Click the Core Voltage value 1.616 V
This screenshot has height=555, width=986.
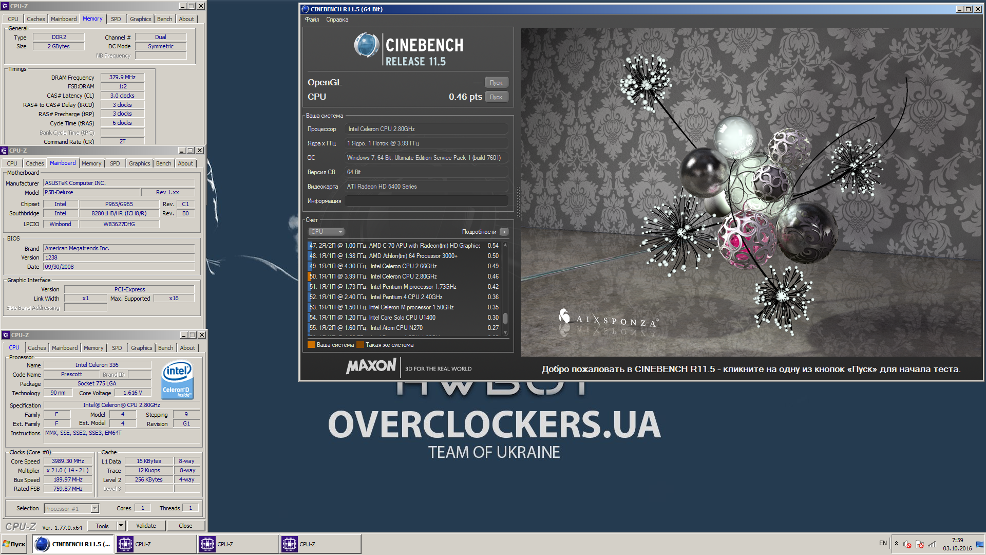[132, 393]
